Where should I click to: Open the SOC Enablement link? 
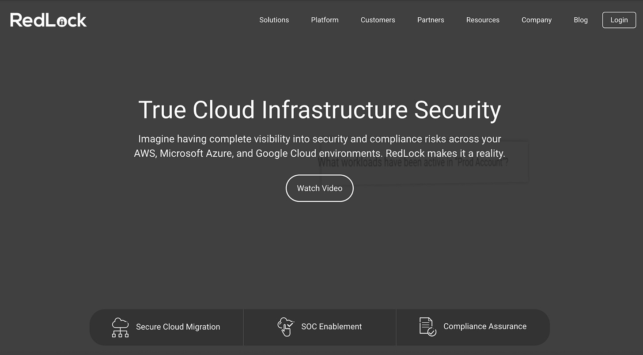320,327
